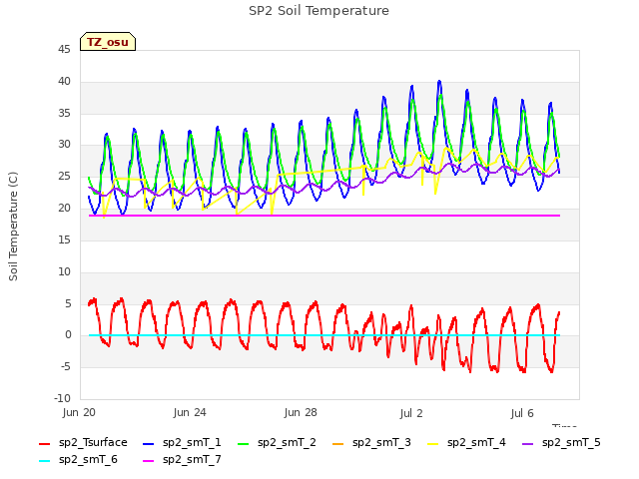639x479 pixels.
Task: Click the yellow sp2_smT_4 legend swatch
Action: click(x=432, y=443)
